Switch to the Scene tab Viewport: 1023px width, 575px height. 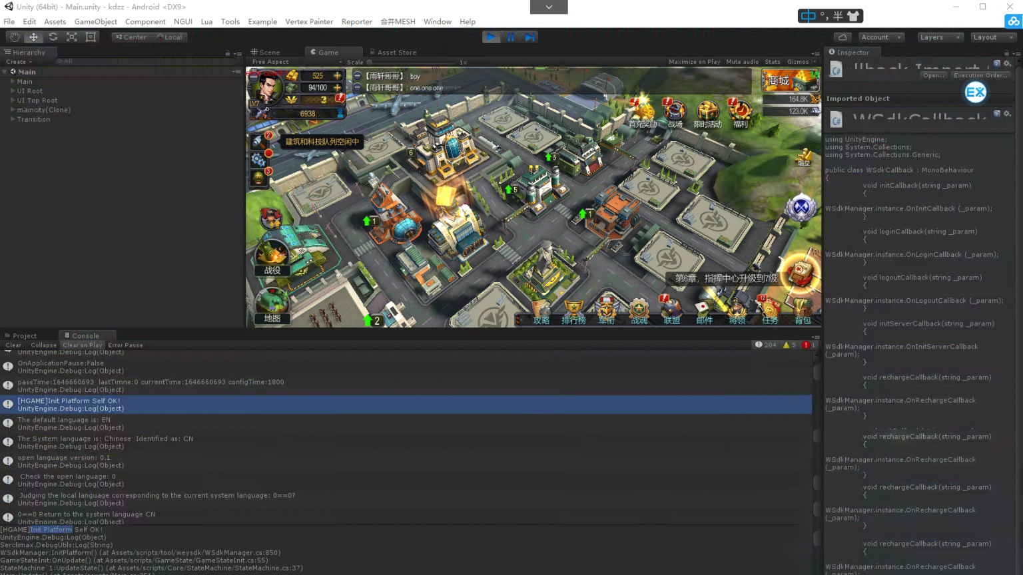[266, 53]
